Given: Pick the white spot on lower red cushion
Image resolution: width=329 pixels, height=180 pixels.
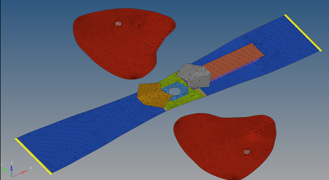Looking at the screenshot, I should coord(247,152).
